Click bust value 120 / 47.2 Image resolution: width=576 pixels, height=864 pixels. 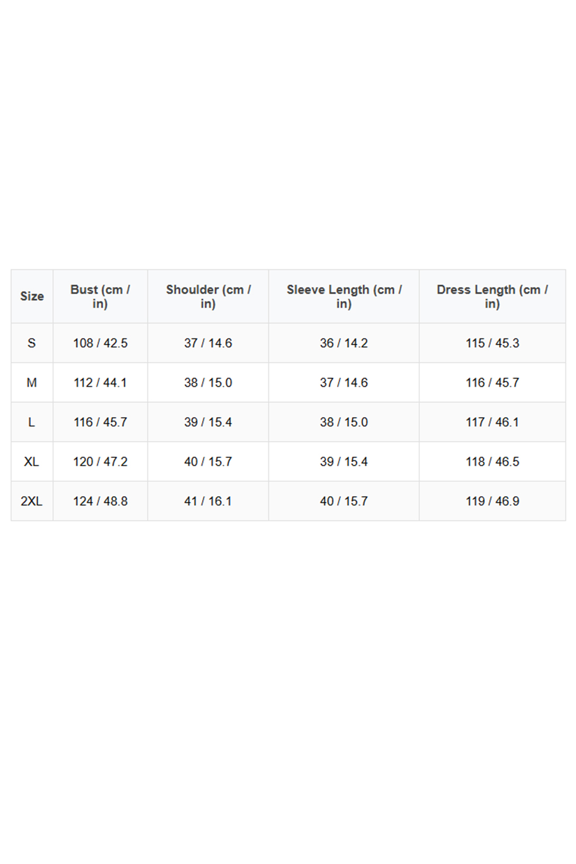click(100, 462)
